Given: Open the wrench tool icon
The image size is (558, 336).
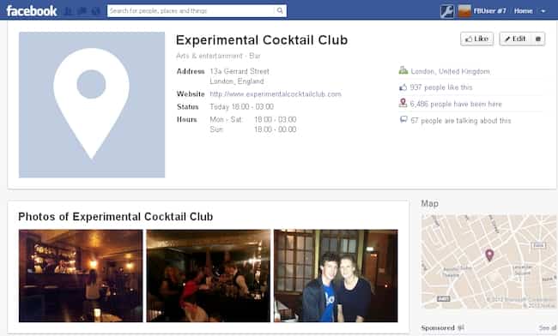Looking at the screenshot, I should click(446, 11).
